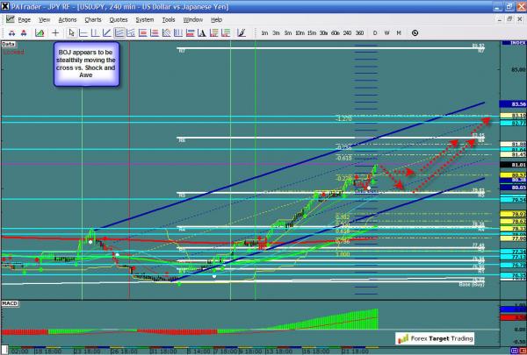This screenshot has width=527, height=355.
Task: Open the Quotes menu
Action: pyautogui.click(x=119, y=20)
